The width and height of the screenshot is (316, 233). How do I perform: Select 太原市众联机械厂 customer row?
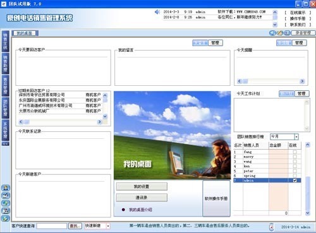60,111
